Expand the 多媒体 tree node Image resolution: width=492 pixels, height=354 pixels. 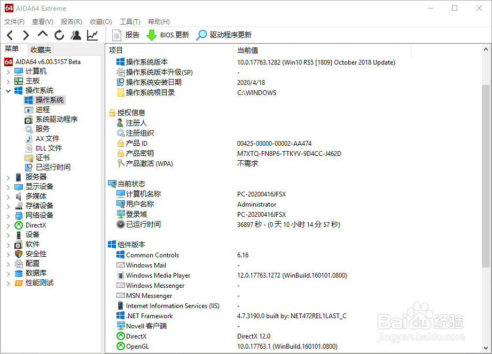pyautogui.click(x=8, y=196)
